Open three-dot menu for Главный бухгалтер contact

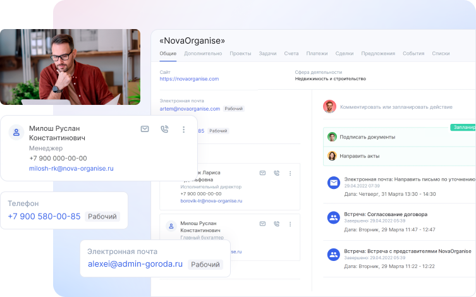[290, 224]
